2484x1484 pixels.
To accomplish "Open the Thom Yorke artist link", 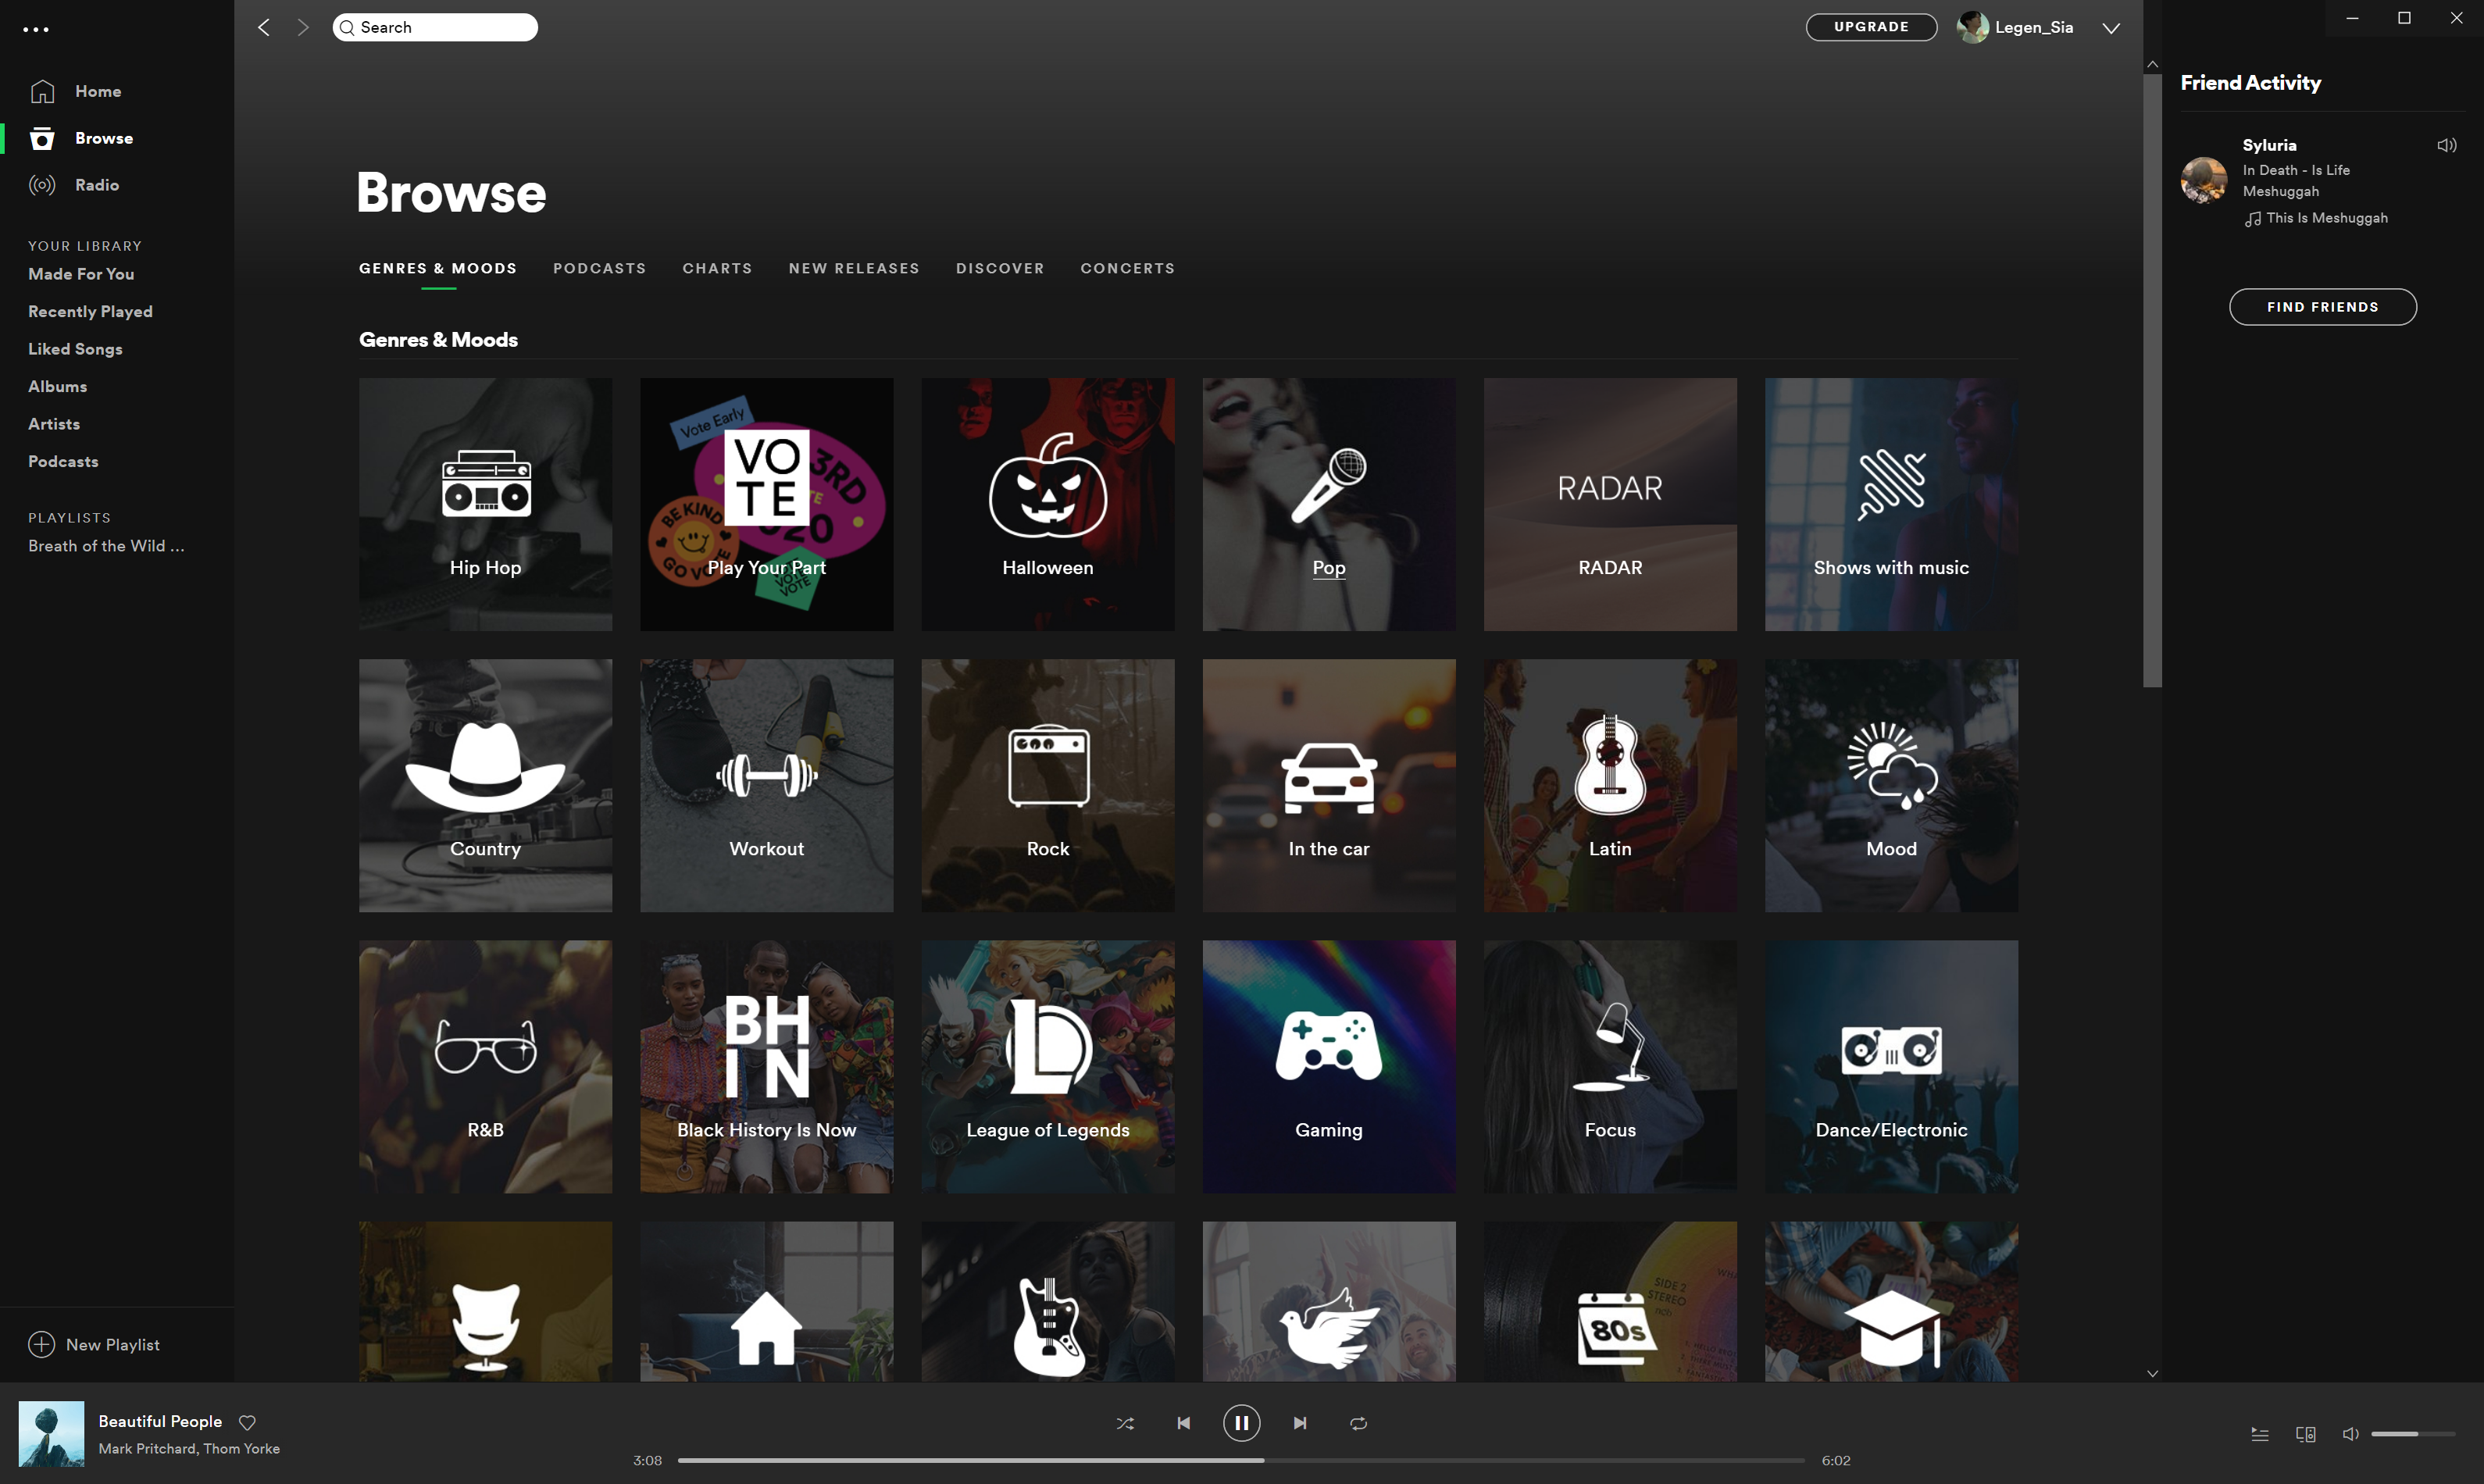I will tap(241, 1448).
